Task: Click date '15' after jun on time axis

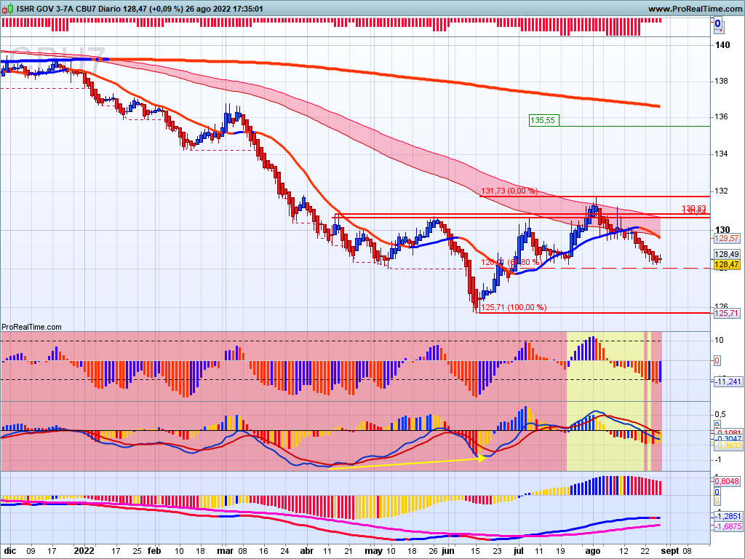Action: point(475,551)
